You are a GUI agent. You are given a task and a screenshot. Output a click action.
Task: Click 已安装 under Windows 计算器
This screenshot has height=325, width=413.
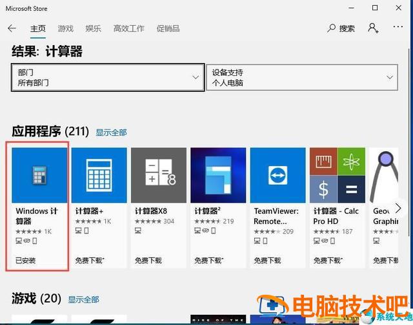26,261
